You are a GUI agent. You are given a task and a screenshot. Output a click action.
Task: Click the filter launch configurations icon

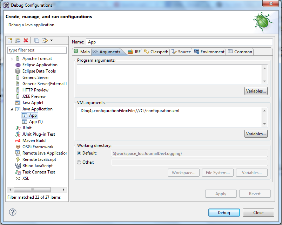pyautogui.click(x=45, y=40)
